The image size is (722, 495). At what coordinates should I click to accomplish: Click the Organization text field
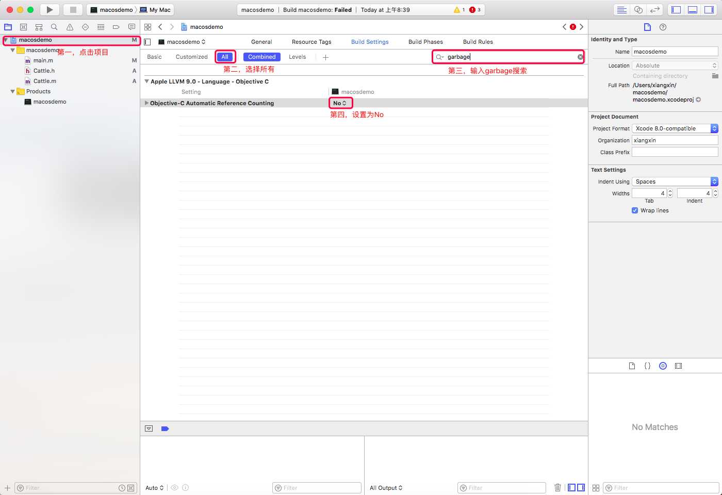[x=675, y=140]
